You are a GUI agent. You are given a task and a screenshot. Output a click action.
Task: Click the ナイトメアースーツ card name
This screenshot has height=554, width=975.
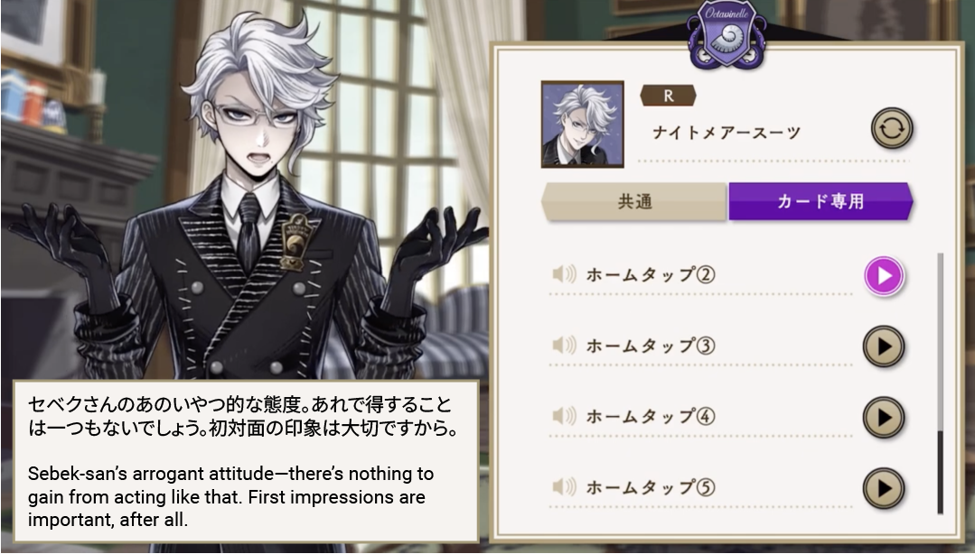click(727, 133)
